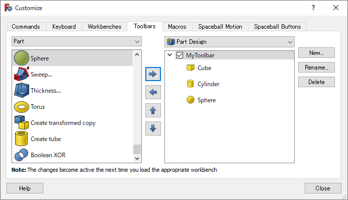Screen dimensions: 348x200
Task: Select the "Create tube" text
Action: pos(46,139)
